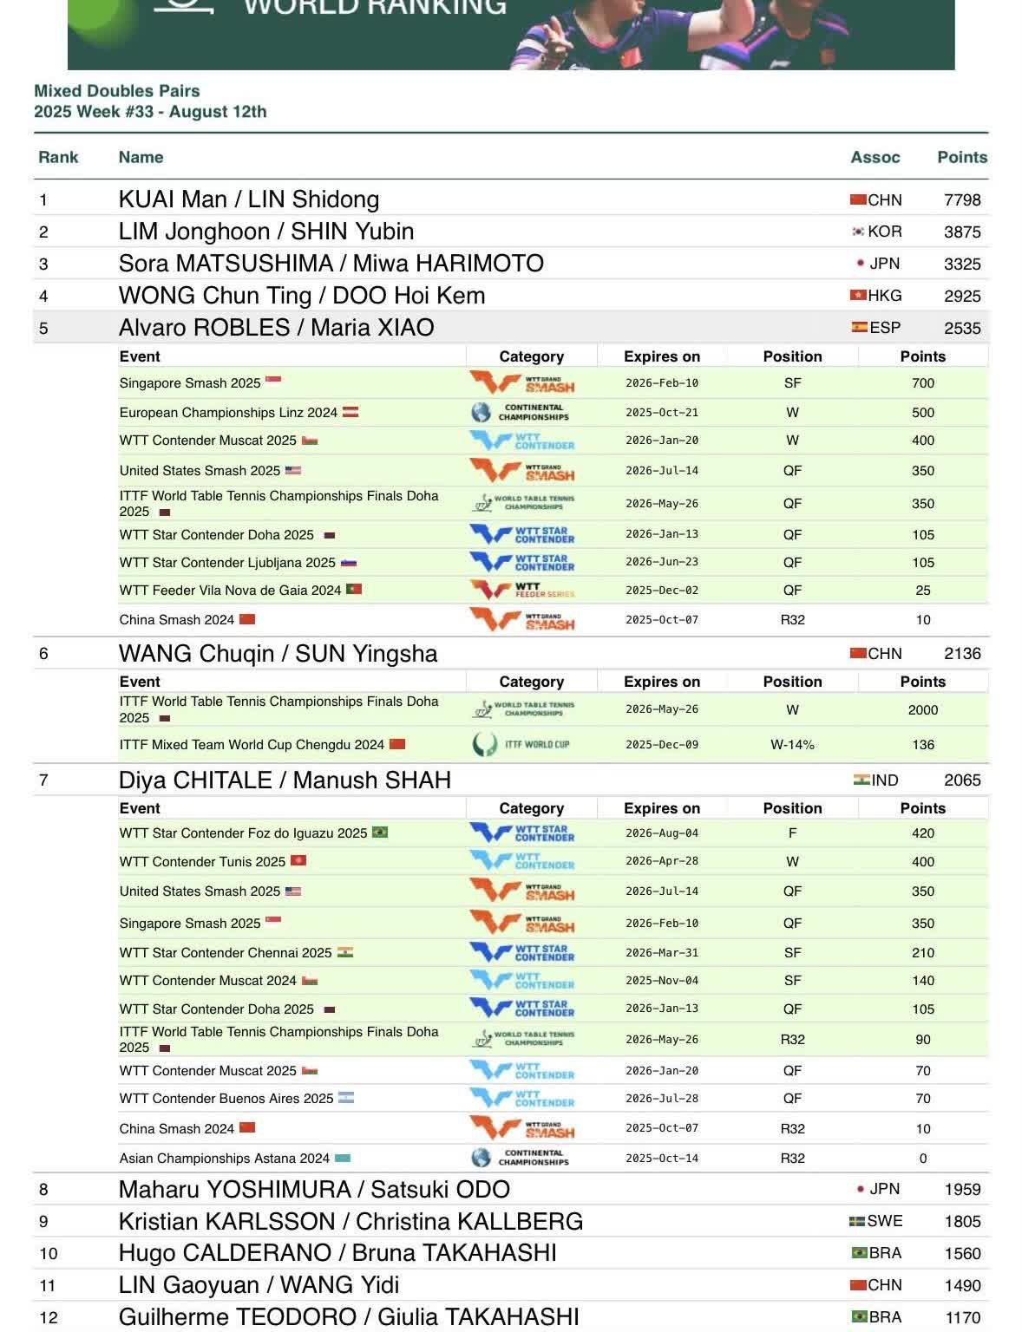Click the WTT Grand Smash logo for Singapore Smash 2025 under Alvaro ROBLES
This screenshot has width=1022, height=1332.
pos(522,382)
